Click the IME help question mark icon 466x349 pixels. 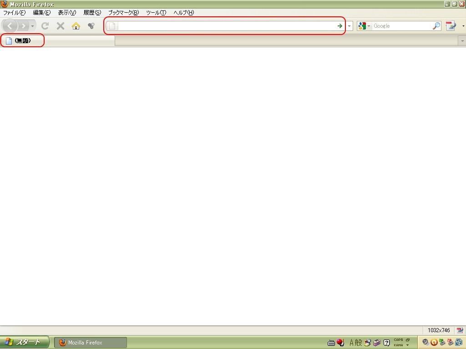[387, 343]
